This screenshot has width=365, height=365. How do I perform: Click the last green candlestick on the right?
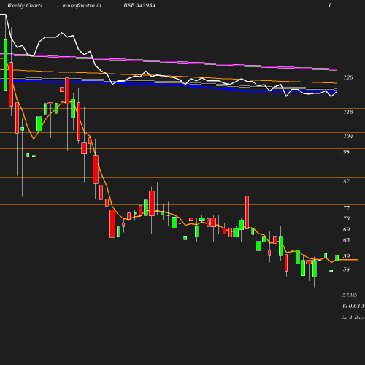337,258
